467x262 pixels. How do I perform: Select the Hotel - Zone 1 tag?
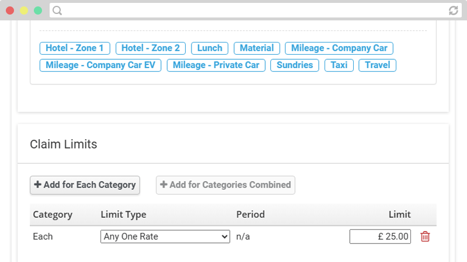(x=75, y=48)
